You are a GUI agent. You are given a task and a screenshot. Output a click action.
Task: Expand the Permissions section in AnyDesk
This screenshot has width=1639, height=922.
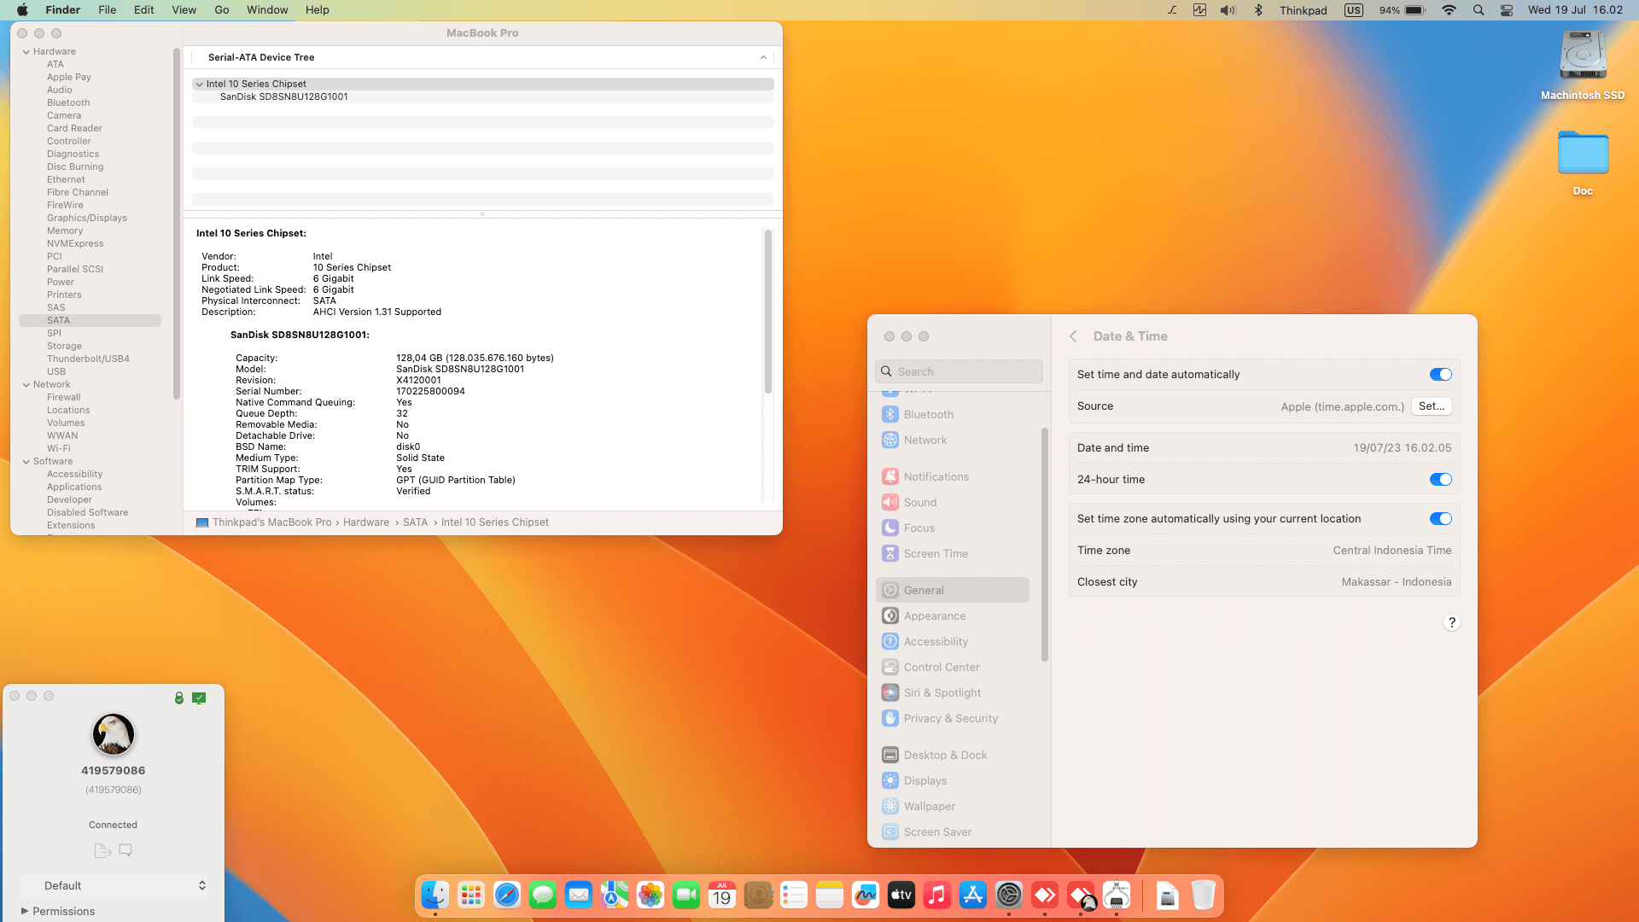click(x=25, y=911)
